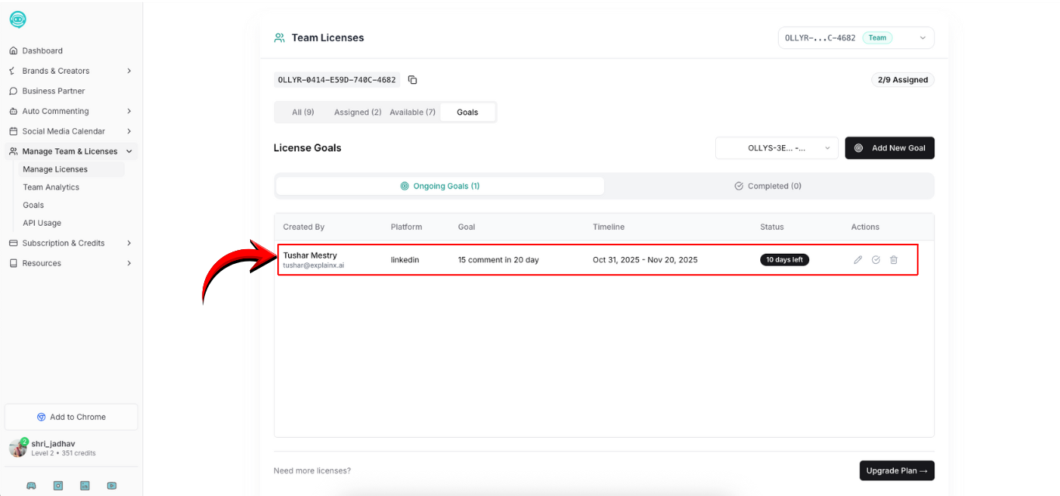Mark Tushar Mestry's goal as complete
Screen dimensions: 1060x496
(x=876, y=260)
